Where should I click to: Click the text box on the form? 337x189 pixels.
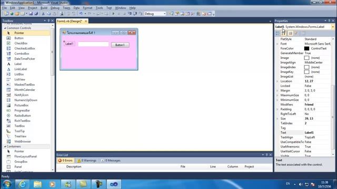pos(93,44)
